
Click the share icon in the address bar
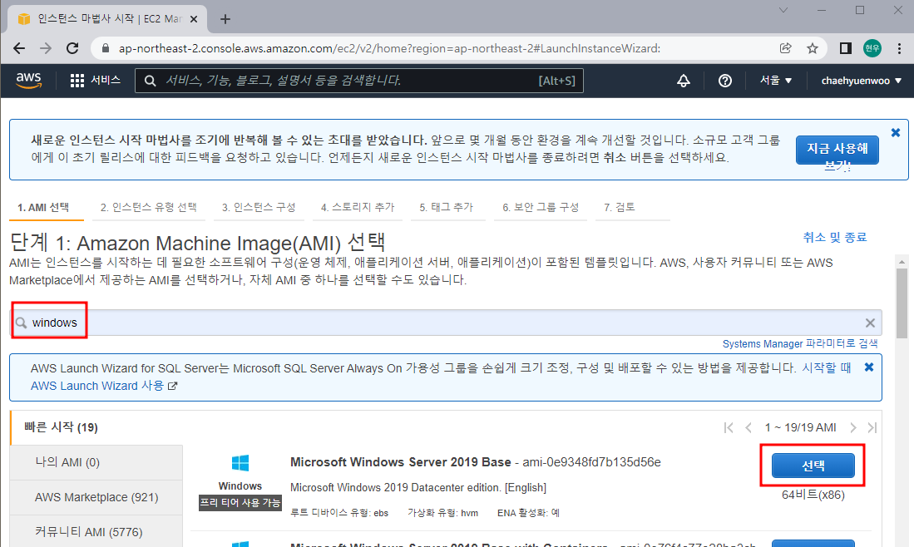[785, 49]
